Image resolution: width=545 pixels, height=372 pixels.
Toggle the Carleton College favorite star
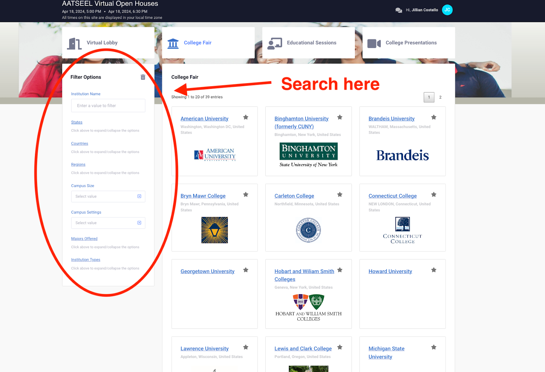pyautogui.click(x=340, y=195)
